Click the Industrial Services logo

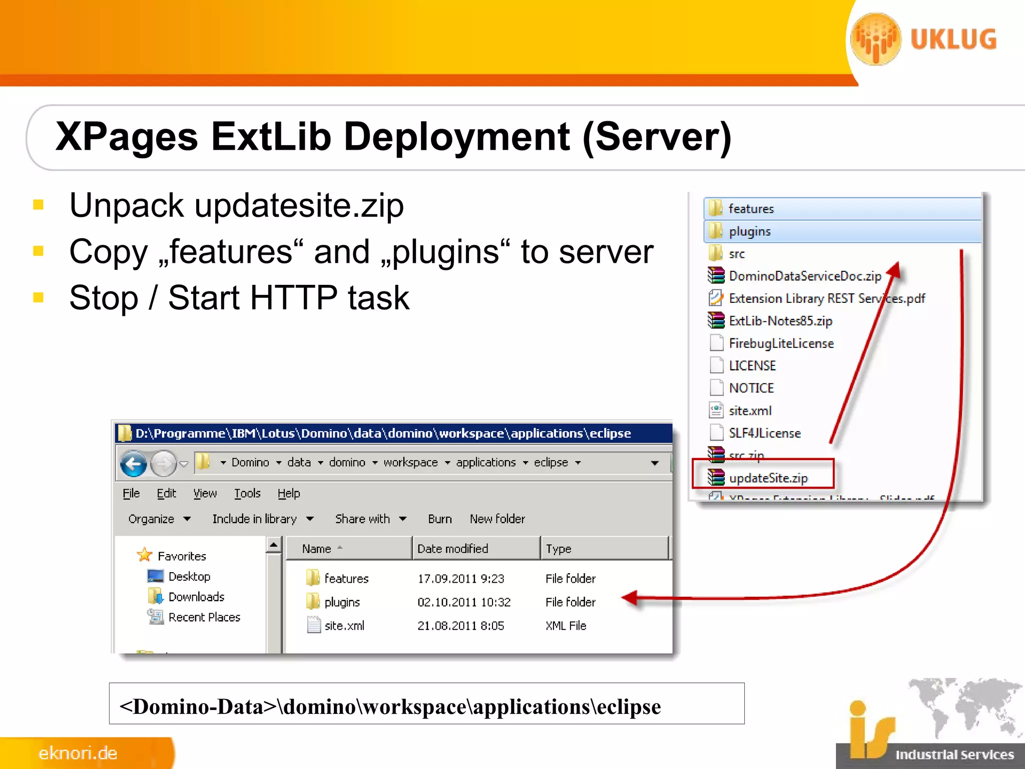[931, 731]
